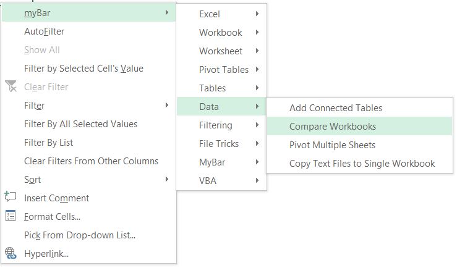Choose Filter By List entry
This screenshot has height=268, width=457.
88,143
